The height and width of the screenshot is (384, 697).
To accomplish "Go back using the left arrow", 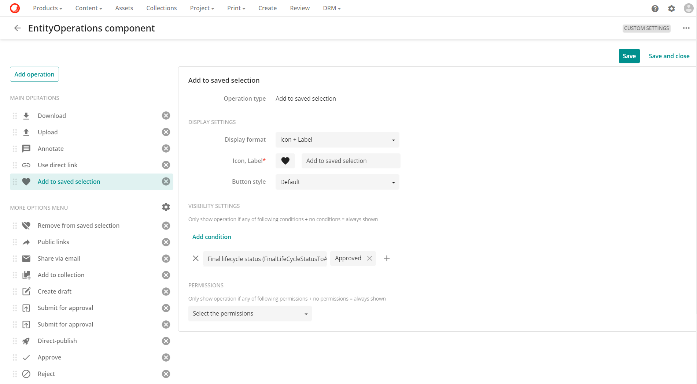I will [17, 28].
